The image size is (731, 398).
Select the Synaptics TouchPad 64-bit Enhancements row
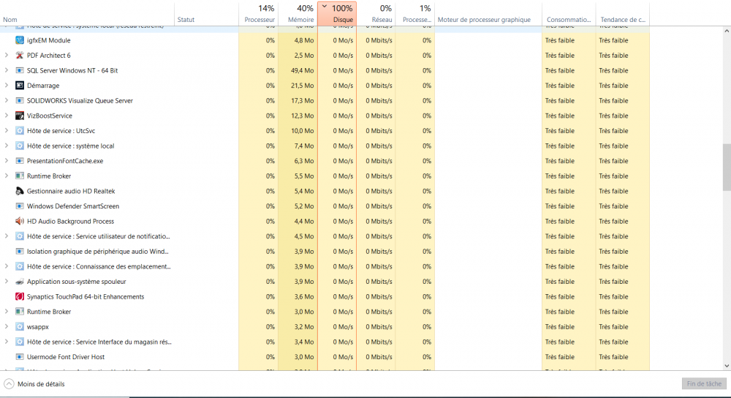325,297
